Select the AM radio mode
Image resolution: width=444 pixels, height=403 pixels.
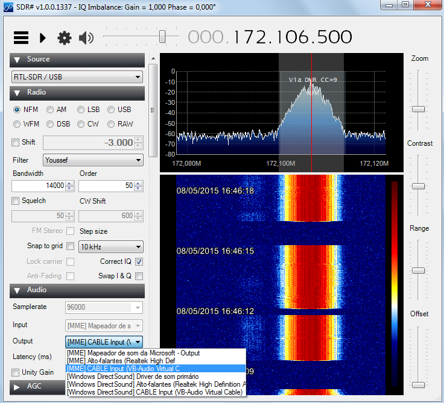(x=56, y=110)
